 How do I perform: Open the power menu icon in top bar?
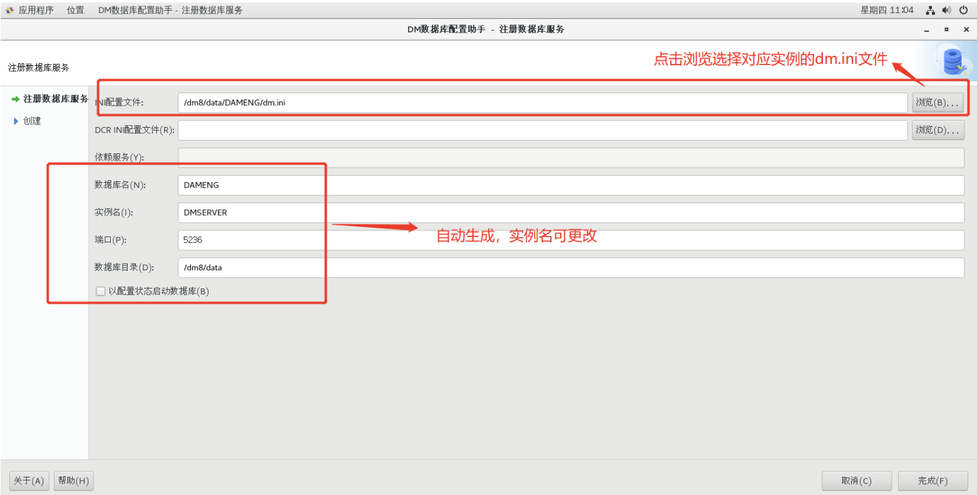(x=963, y=10)
